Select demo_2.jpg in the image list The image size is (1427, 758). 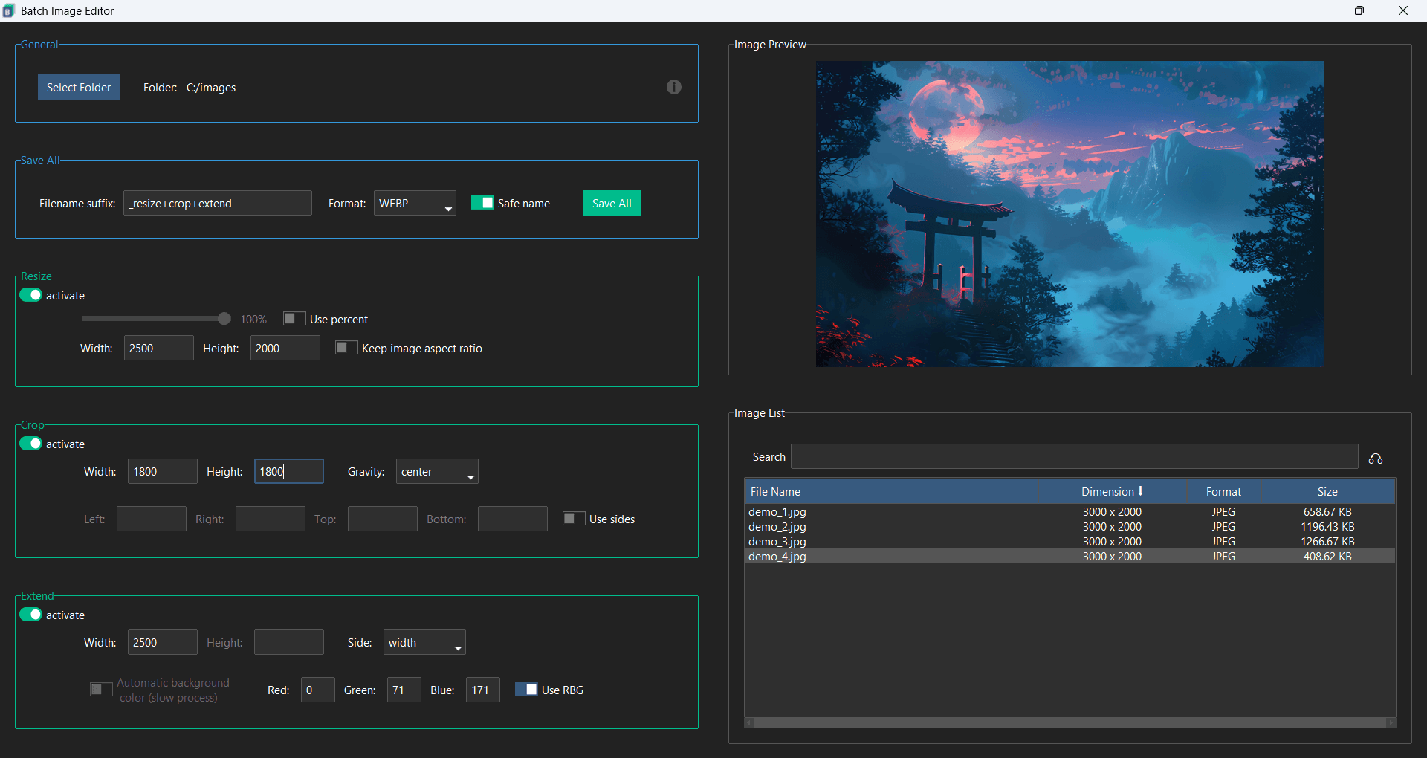point(1070,526)
